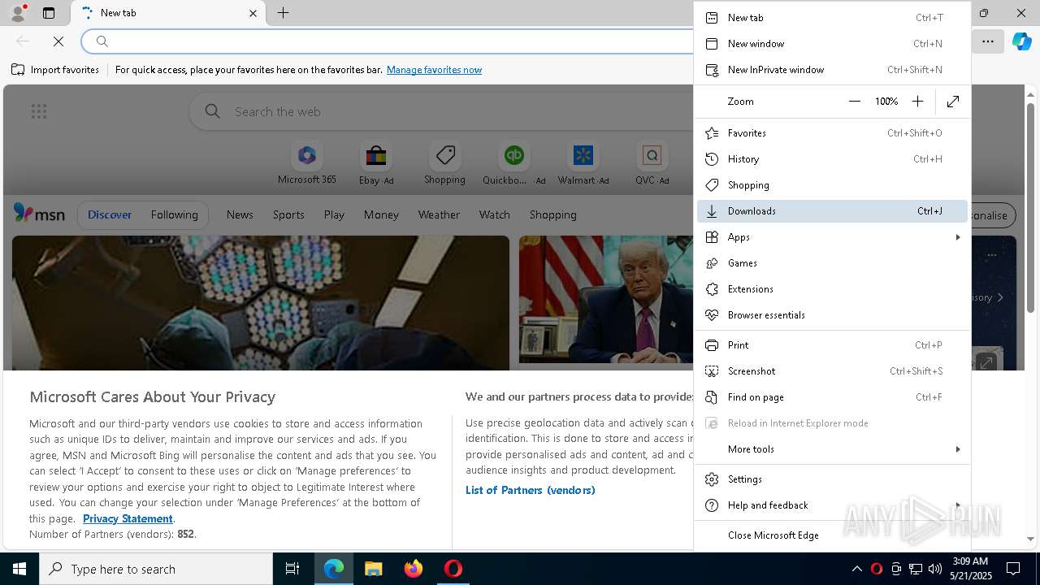Open Favorites from the menu

point(832,133)
